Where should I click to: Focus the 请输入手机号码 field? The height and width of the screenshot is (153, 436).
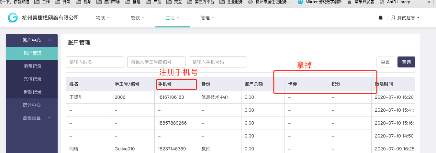[x=218, y=62]
